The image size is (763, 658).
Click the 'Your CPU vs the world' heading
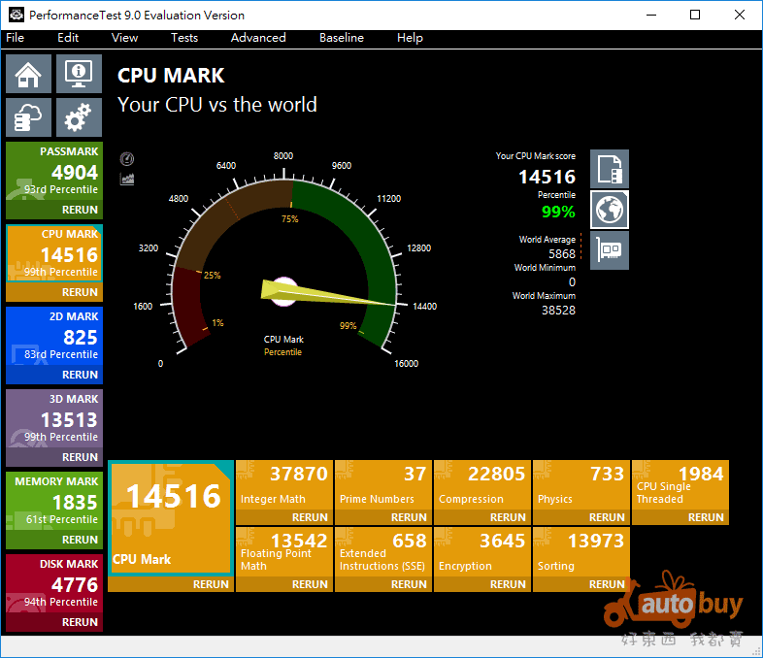point(217,105)
